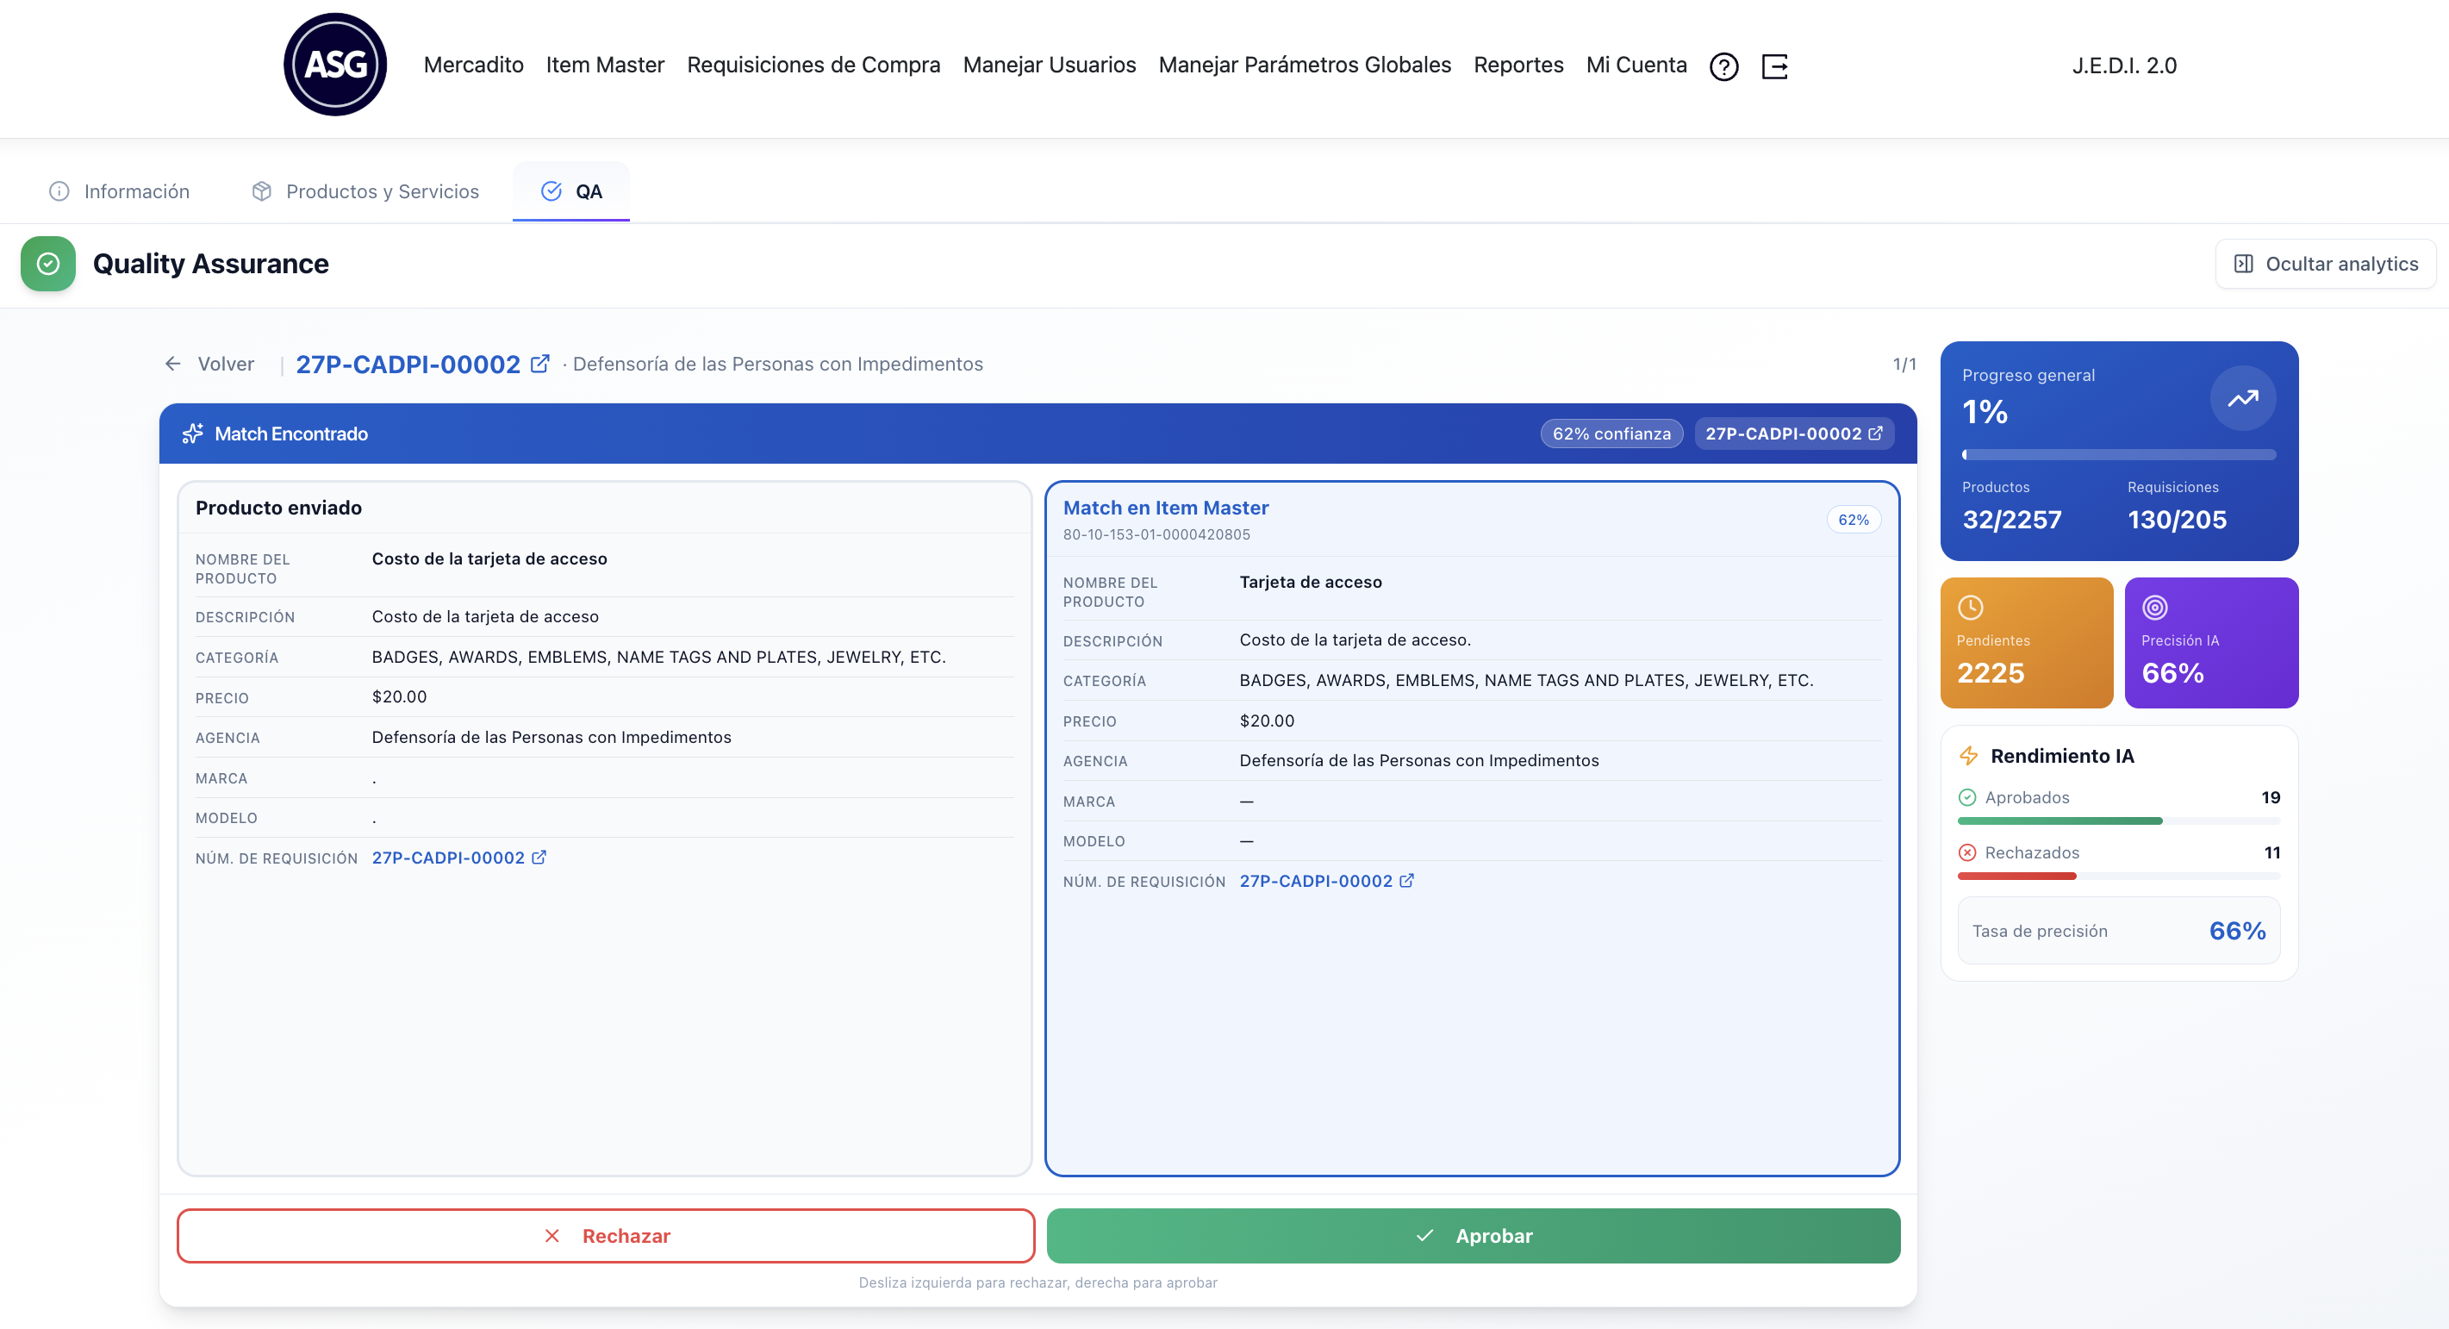Open Manejar Usuarios
The image size is (2449, 1329).
tap(1049, 65)
